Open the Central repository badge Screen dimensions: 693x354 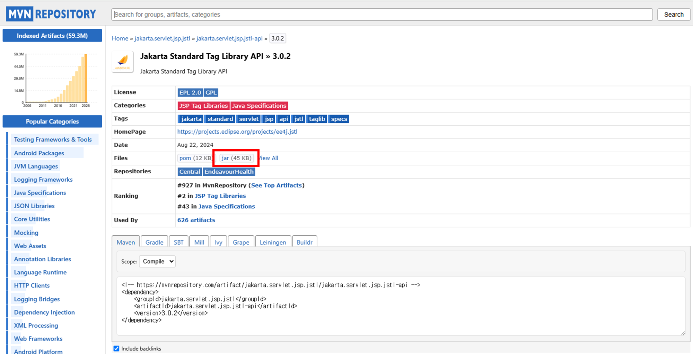190,172
